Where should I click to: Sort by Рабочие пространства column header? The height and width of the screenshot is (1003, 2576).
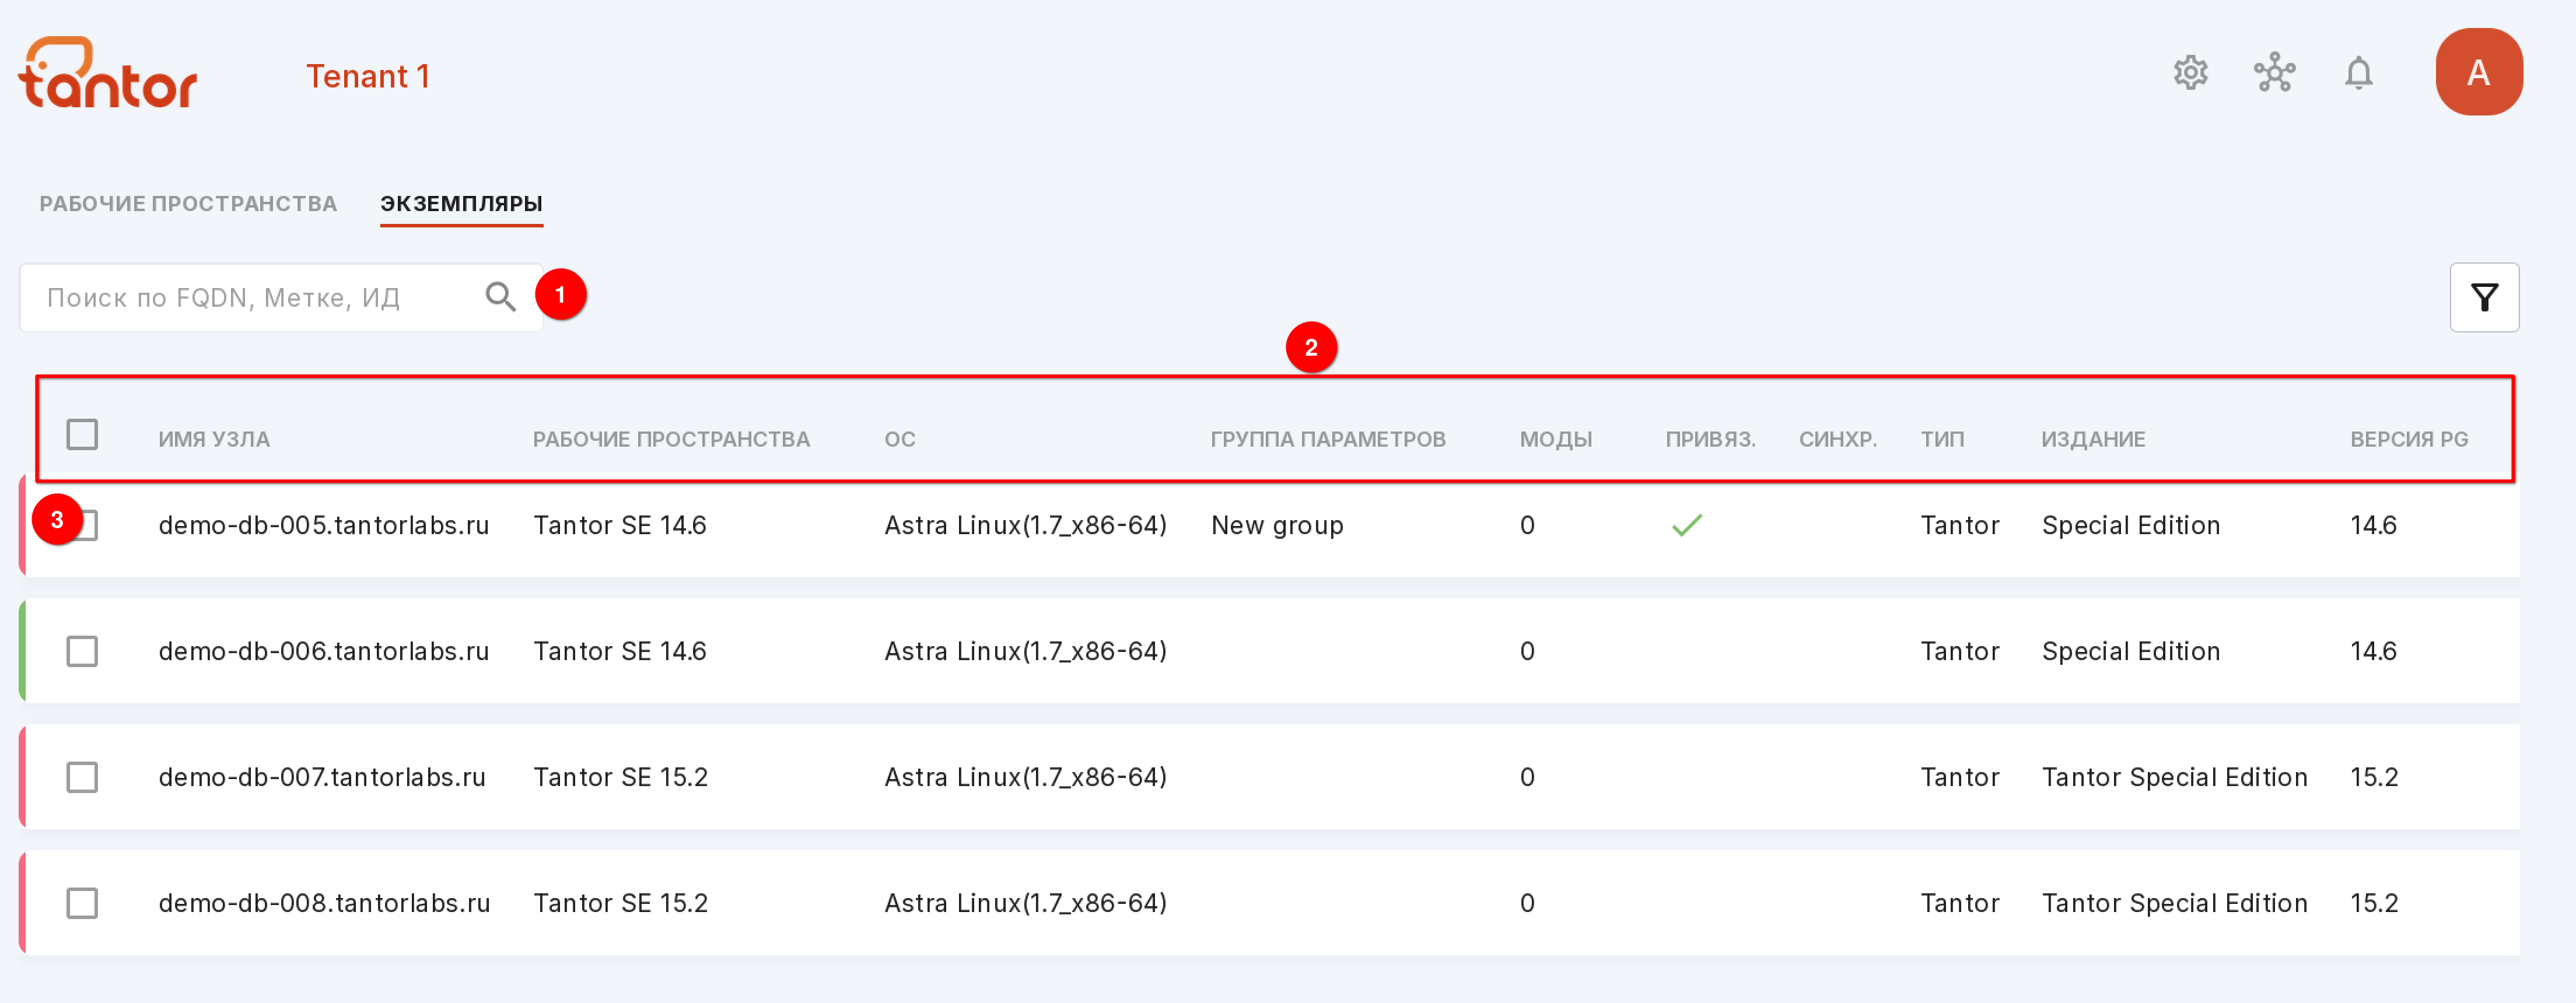pyautogui.click(x=671, y=439)
